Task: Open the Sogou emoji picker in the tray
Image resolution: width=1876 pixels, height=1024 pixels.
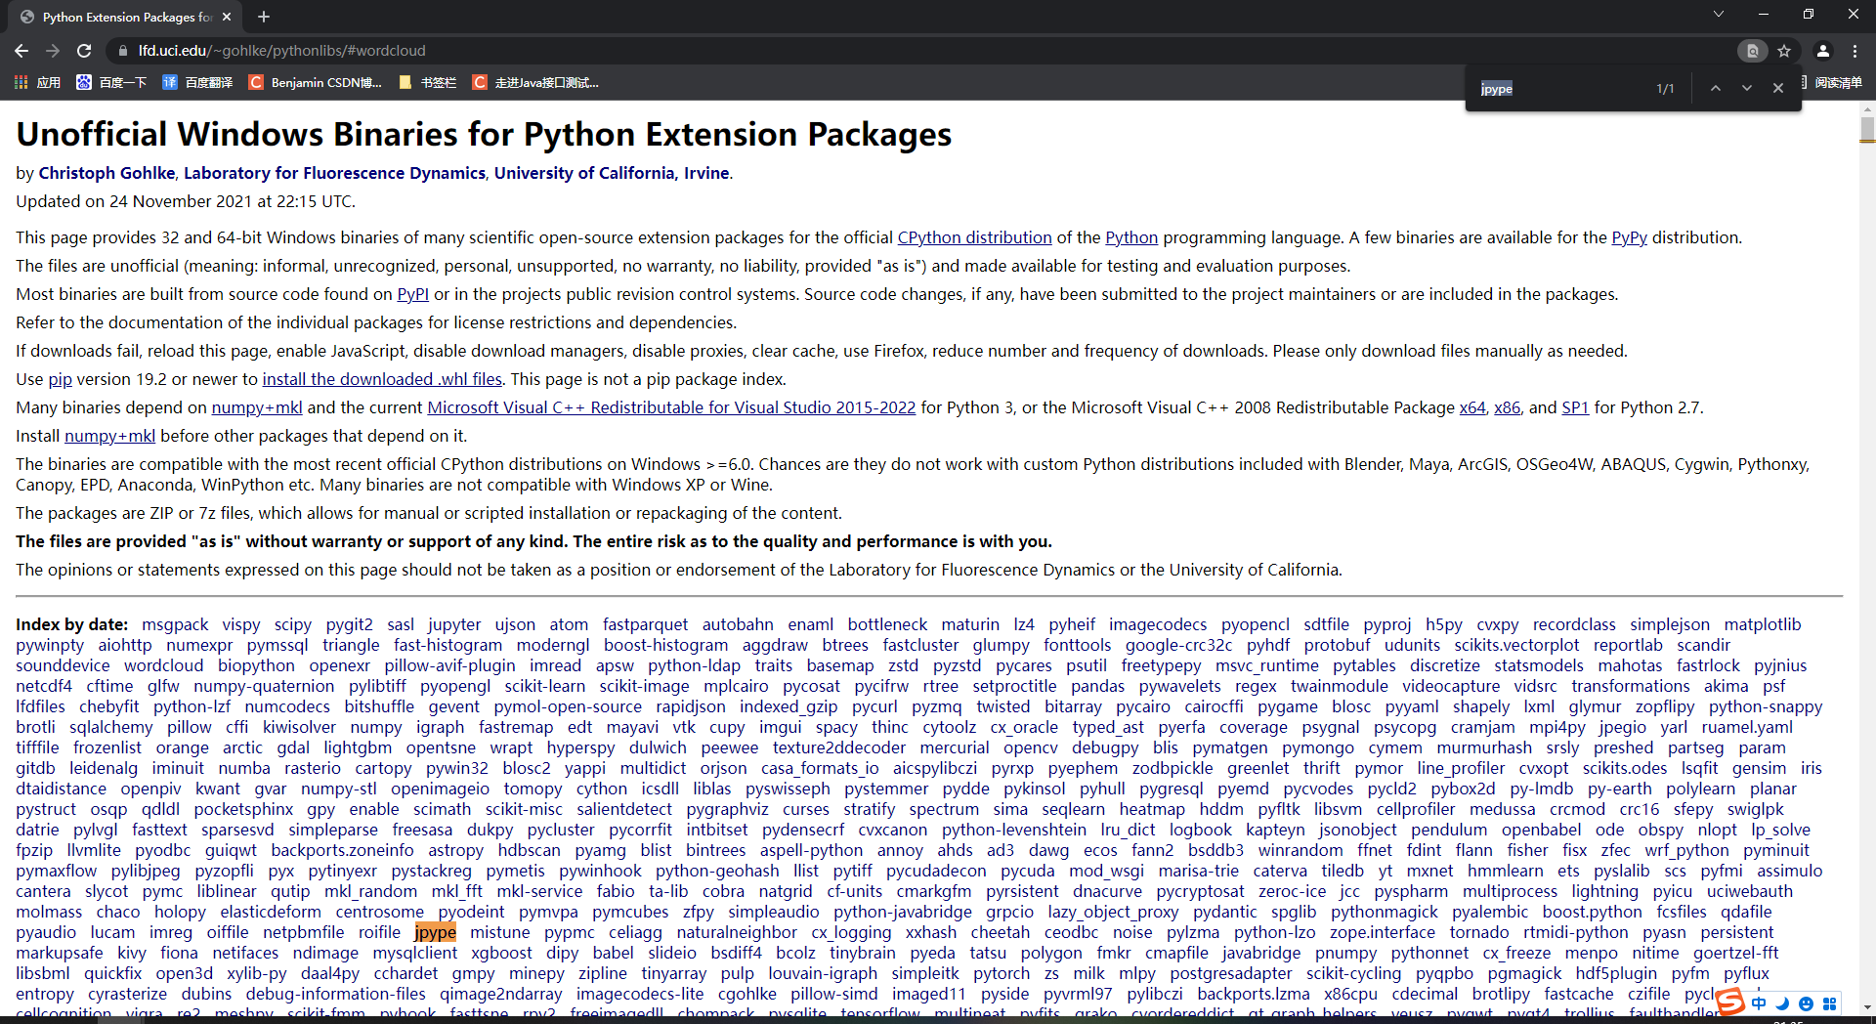Action: (x=1807, y=1003)
